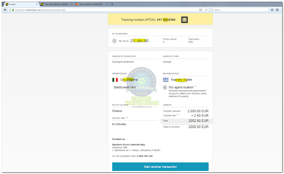The height and width of the screenshot is (174, 284).
Task: Open a new tab with the plus icon
Action: point(112,4)
